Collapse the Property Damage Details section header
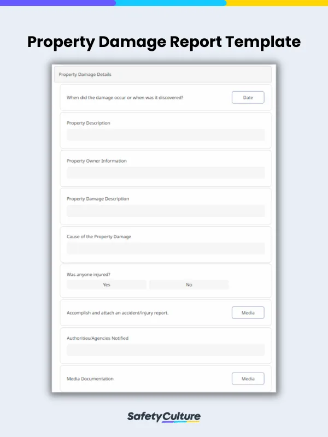The width and height of the screenshot is (328, 437). [163, 74]
